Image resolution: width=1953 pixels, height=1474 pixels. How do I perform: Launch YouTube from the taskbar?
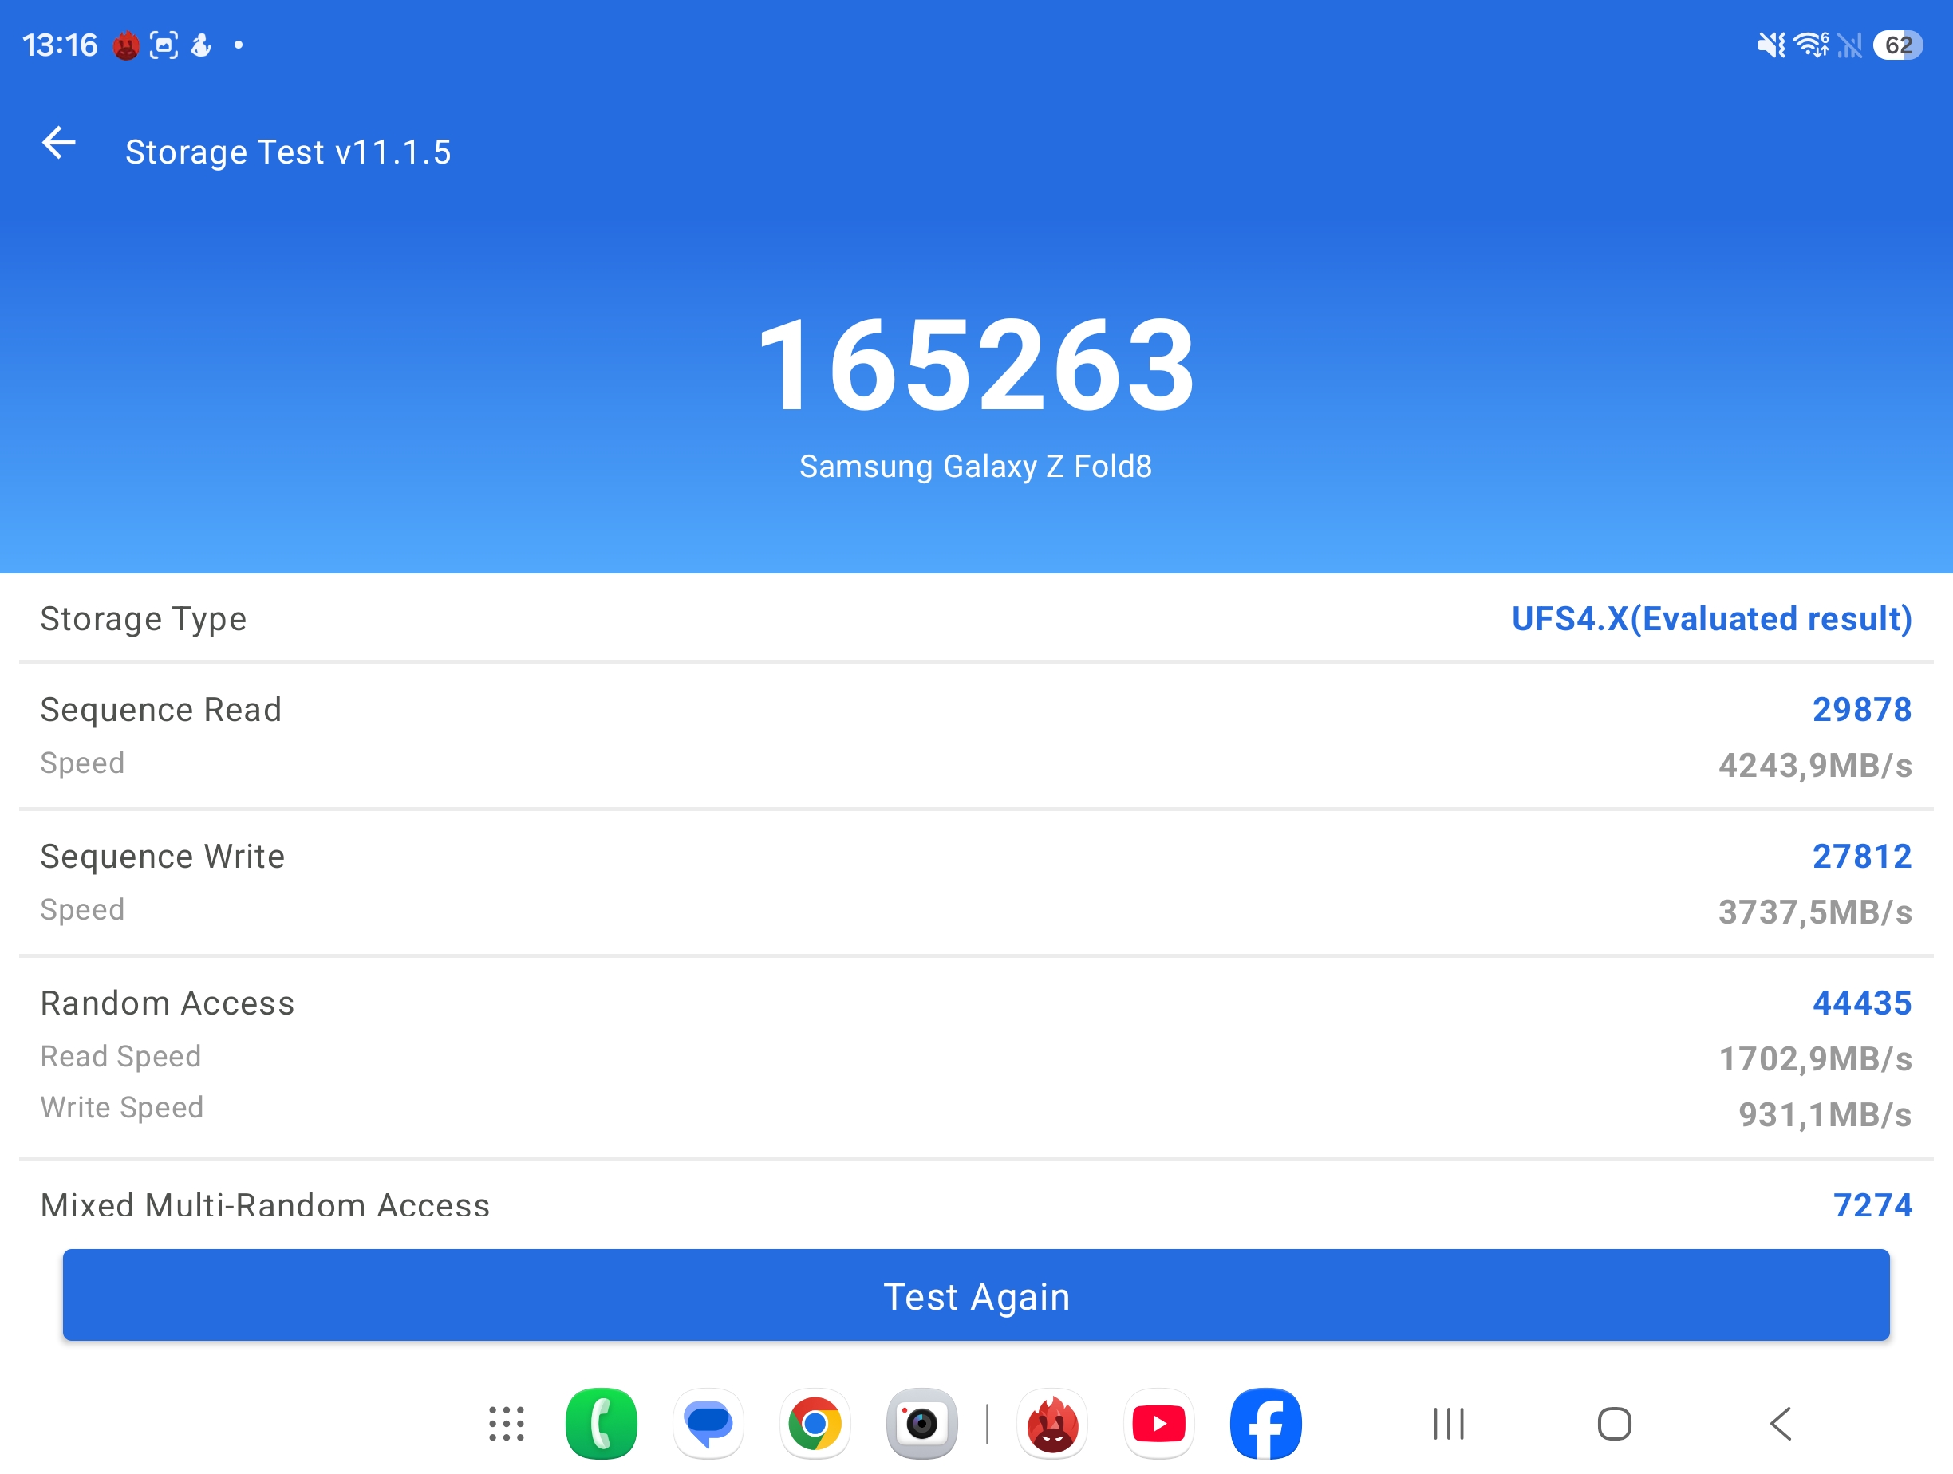pyautogui.click(x=1158, y=1424)
